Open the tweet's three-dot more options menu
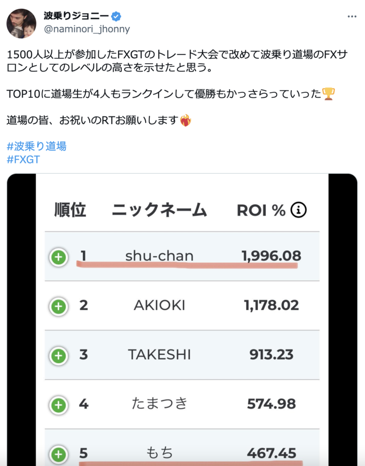The height and width of the screenshot is (466, 365). [x=352, y=16]
